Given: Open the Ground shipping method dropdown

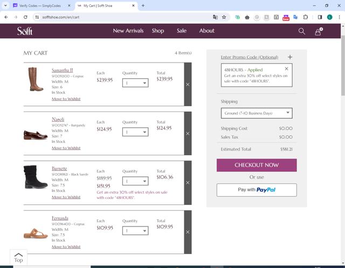Looking at the screenshot, I should [x=257, y=113].
